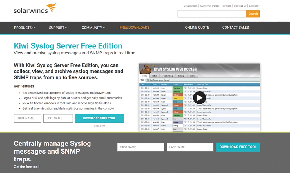Select Contact Sales in navigation bar
Screen dimensions: 290x173
[x=235, y=28]
